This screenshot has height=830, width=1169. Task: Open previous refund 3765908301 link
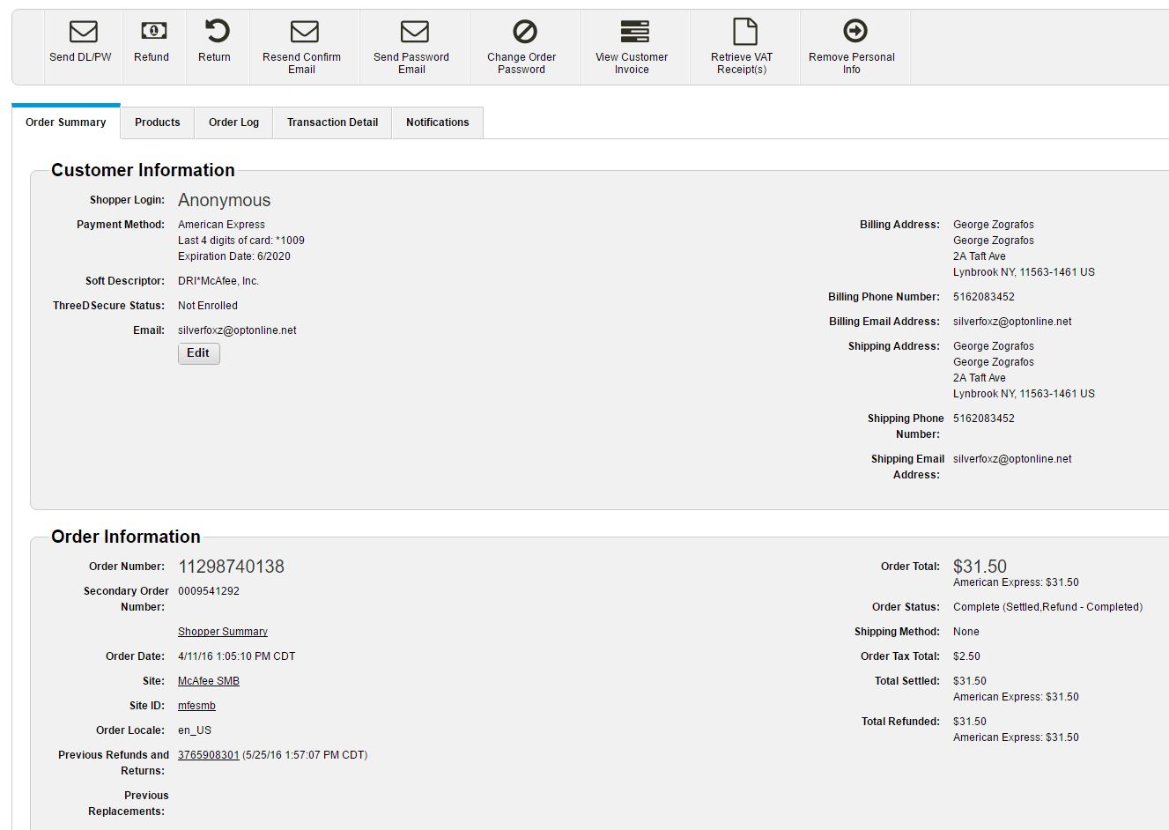click(209, 755)
